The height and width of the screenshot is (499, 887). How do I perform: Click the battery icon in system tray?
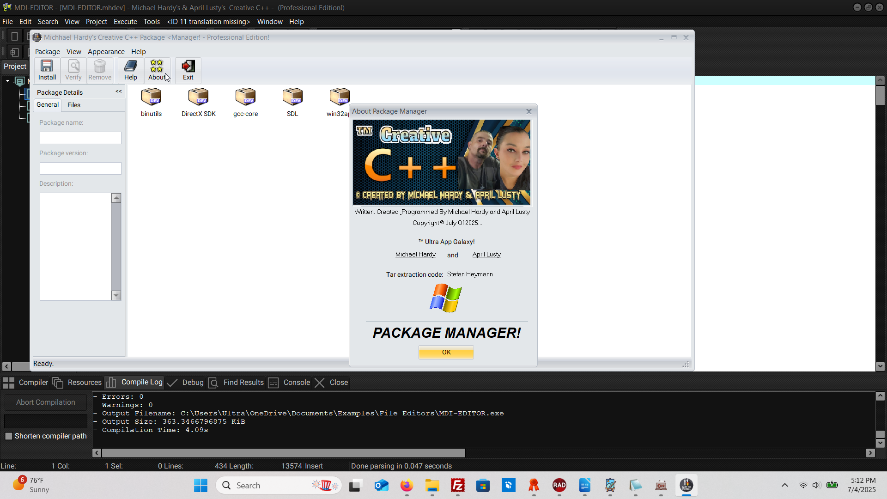click(x=832, y=485)
